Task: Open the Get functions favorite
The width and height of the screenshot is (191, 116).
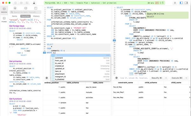Action: [15, 99]
